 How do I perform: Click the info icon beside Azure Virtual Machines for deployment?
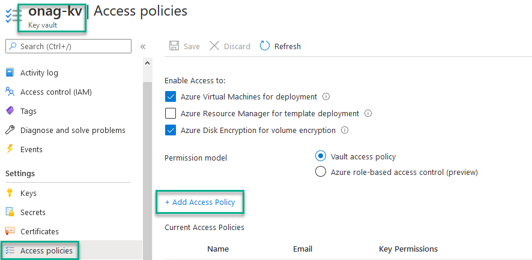coord(325,97)
